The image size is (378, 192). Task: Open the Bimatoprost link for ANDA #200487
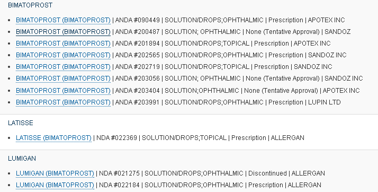pos(63,32)
